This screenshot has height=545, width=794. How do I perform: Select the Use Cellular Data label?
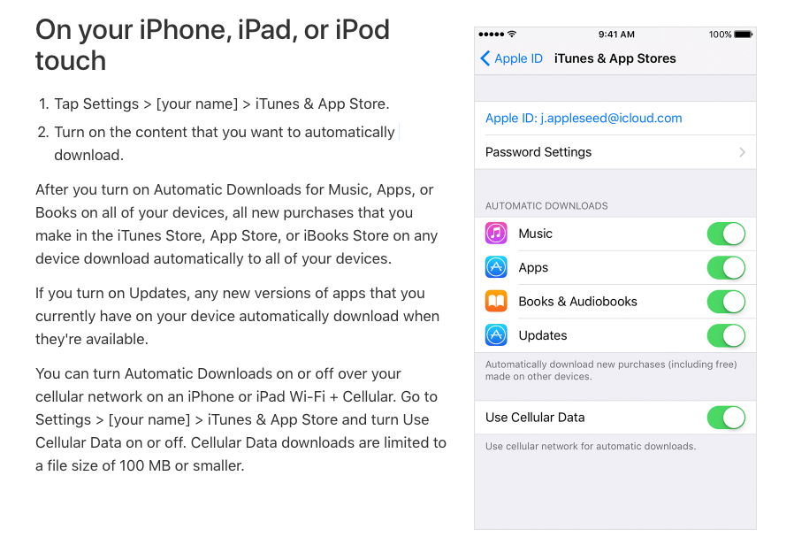pos(535,418)
